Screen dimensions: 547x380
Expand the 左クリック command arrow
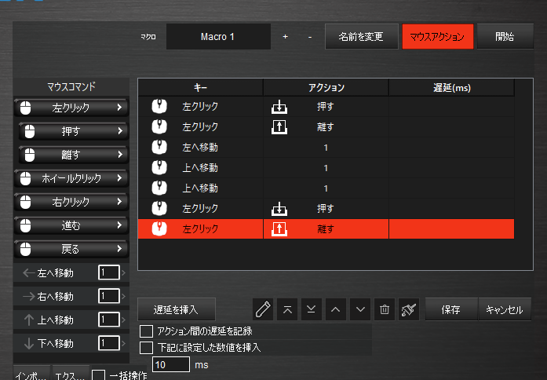(119, 107)
